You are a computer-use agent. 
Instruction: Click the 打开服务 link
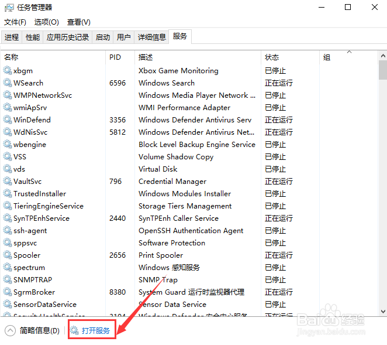coord(96,331)
